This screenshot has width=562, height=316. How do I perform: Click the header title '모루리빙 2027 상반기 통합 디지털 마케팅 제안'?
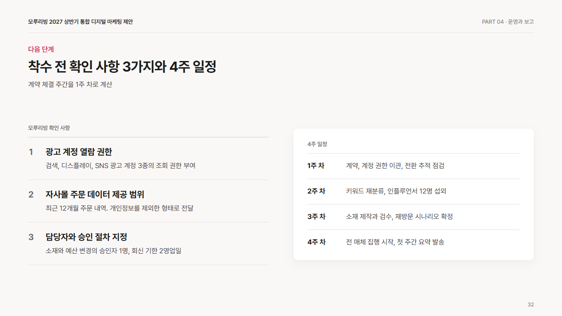point(80,22)
